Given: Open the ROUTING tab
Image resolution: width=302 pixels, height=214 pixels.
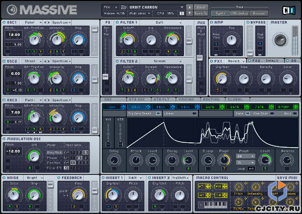Looking at the screenshot, I should [212, 100].
